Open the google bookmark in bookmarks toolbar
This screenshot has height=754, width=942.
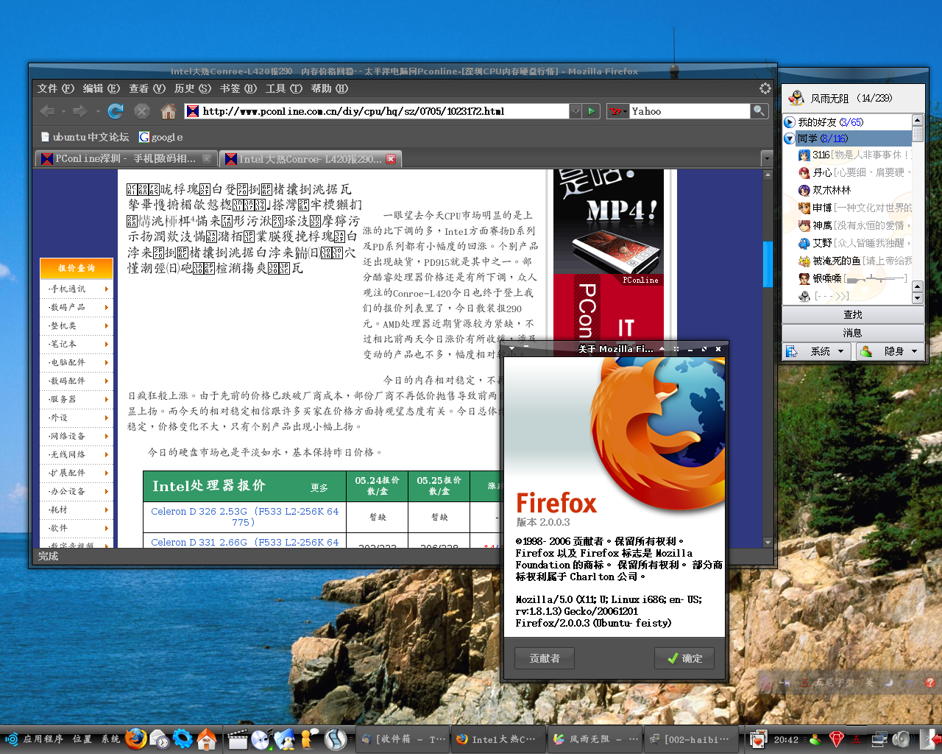tap(161, 137)
